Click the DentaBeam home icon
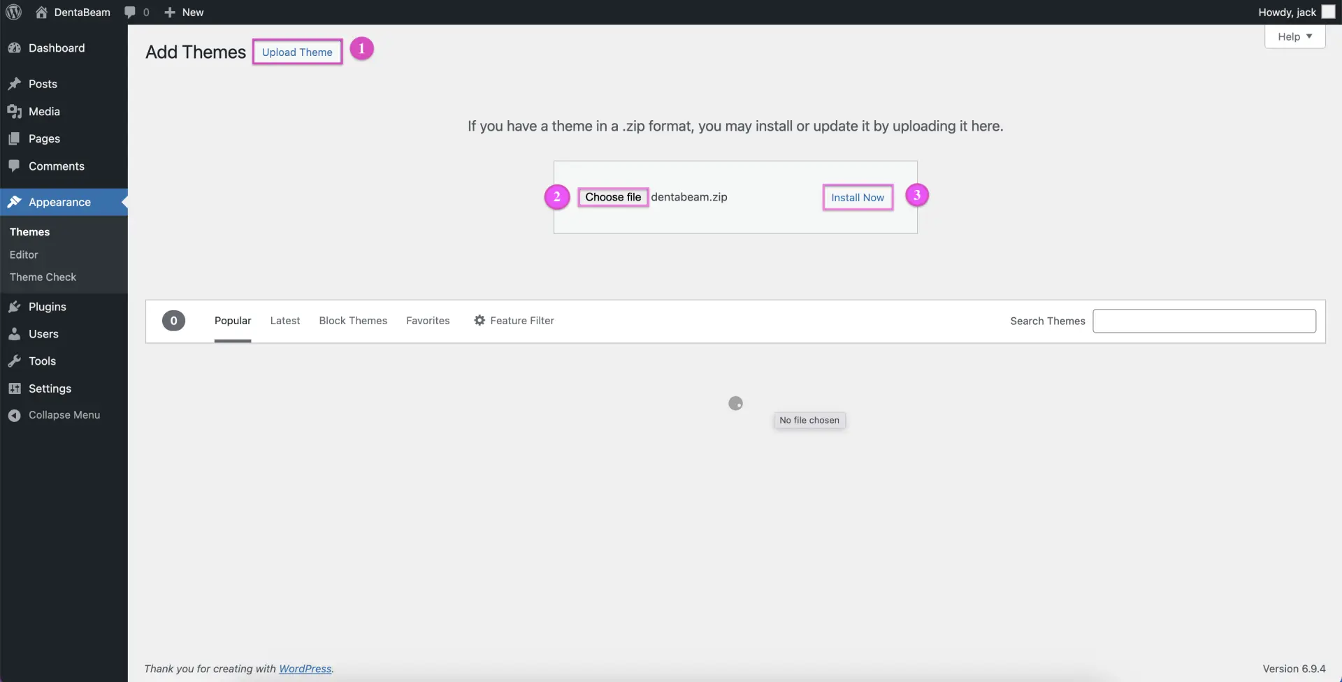This screenshot has height=682, width=1342. point(41,12)
